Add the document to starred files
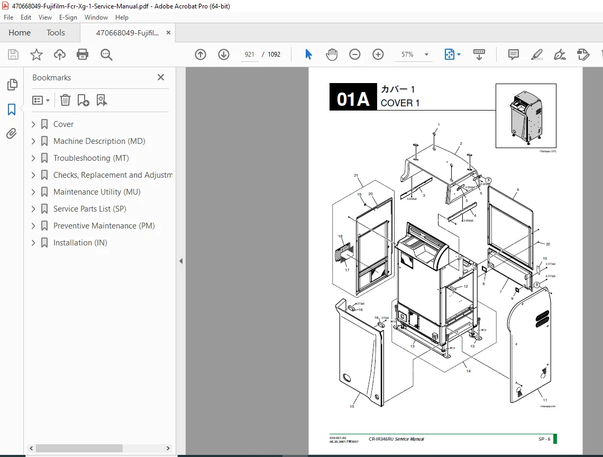This screenshot has height=457, width=603. point(36,54)
